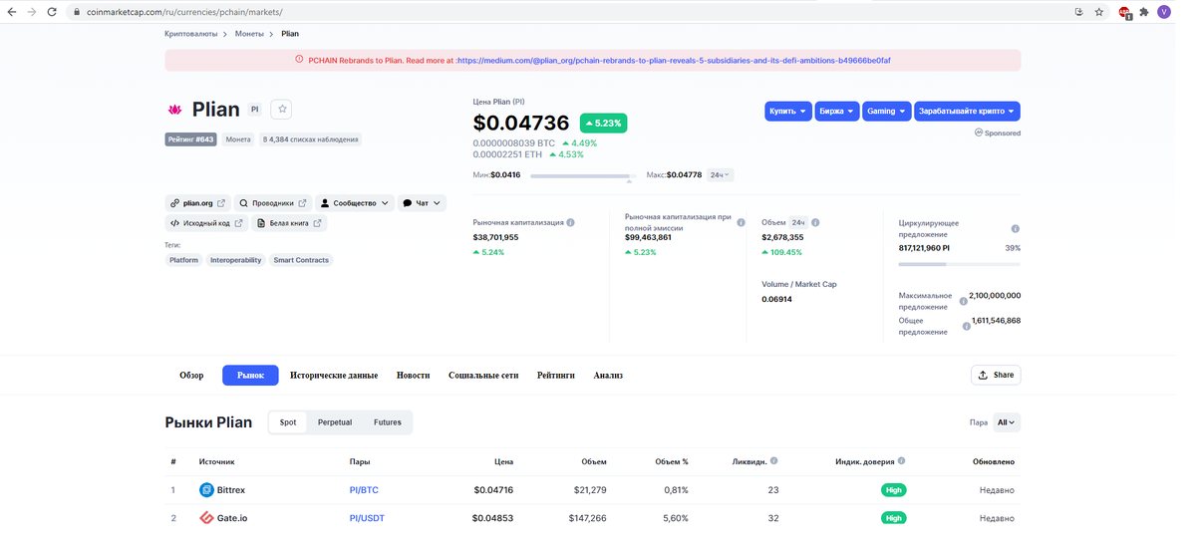Viewport: 1196px width, 545px height.
Task: Select Perpetual markets toggle
Action: pyautogui.click(x=335, y=422)
